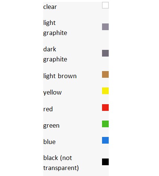This screenshot has width=159, height=176.
Task: Click the 'clear' text label
Action: point(50,7)
